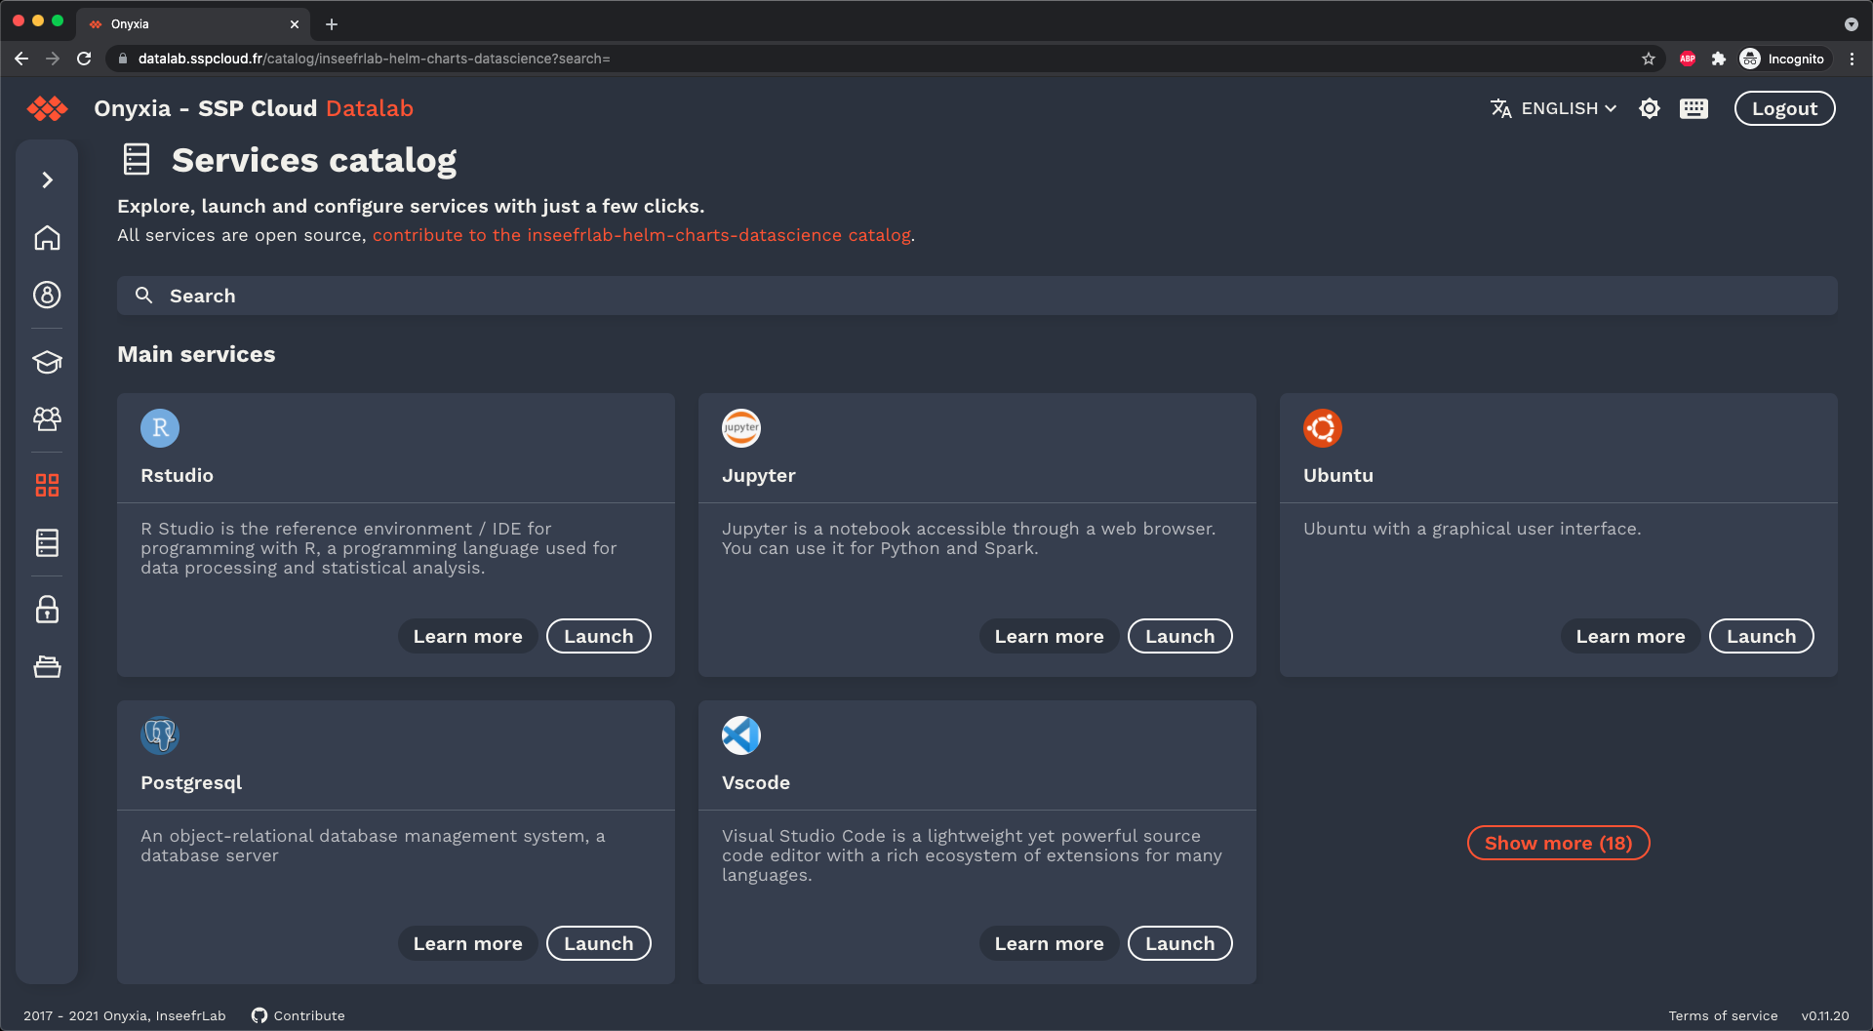Open My account icon in sidebar
The width and height of the screenshot is (1873, 1031).
click(x=47, y=295)
